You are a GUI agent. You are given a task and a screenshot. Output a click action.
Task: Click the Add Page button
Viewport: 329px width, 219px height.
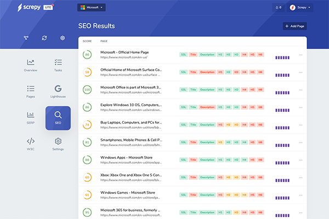pos(294,26)
